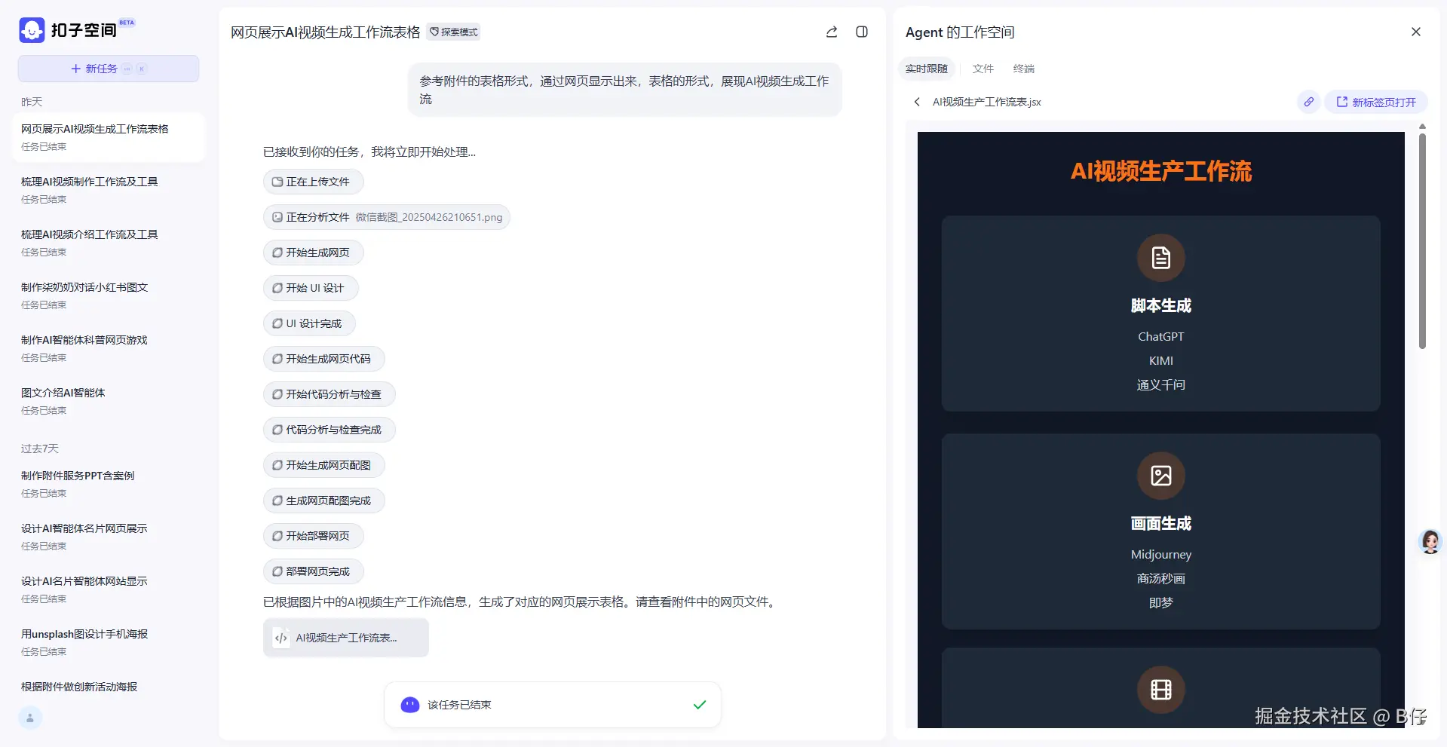Click the 探索模式 badge
This screenshot has width=1447, height=747.
coord(454,32)
